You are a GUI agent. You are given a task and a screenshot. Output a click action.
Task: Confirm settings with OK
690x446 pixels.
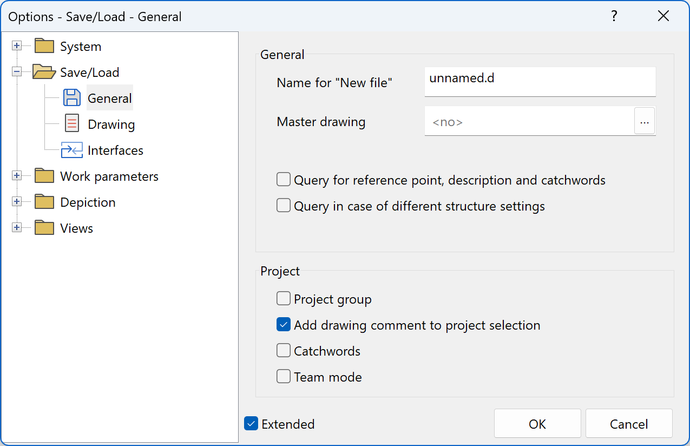[537, 423]
